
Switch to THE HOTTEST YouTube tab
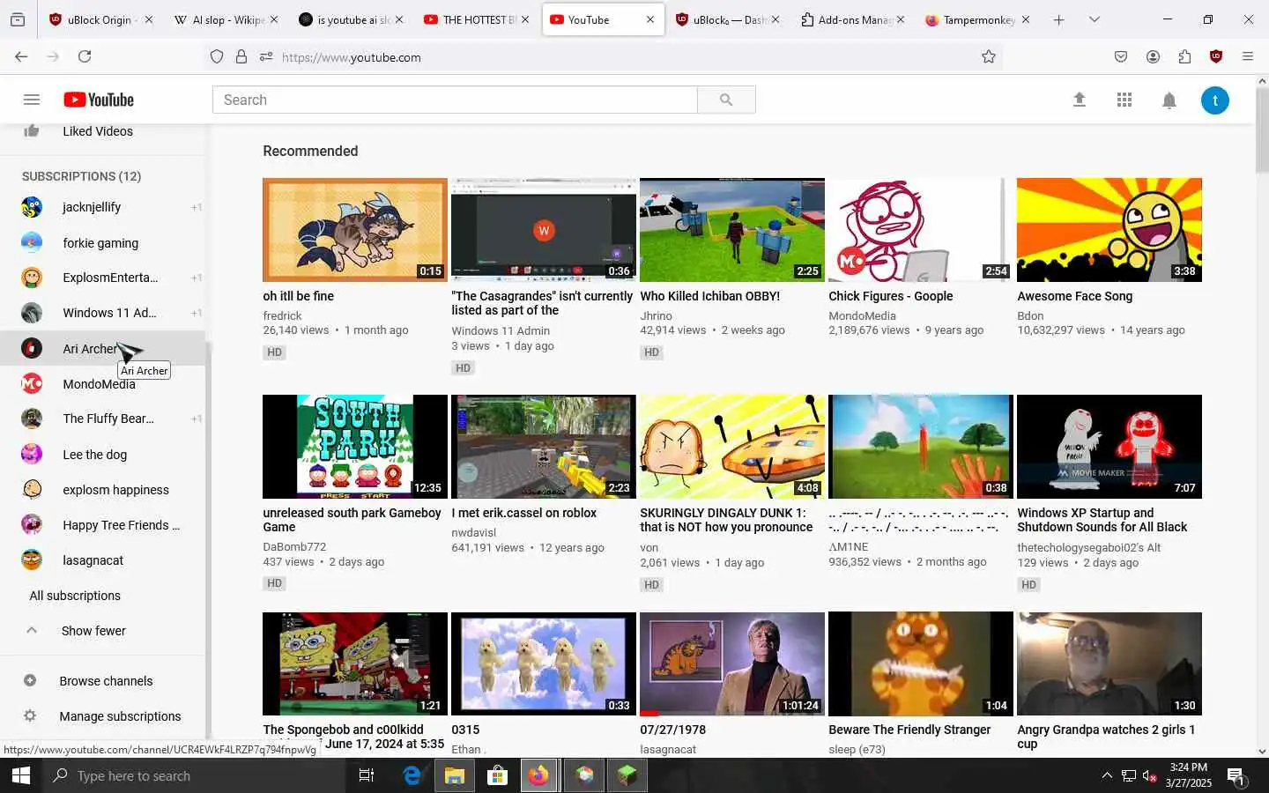pos(477,19)
